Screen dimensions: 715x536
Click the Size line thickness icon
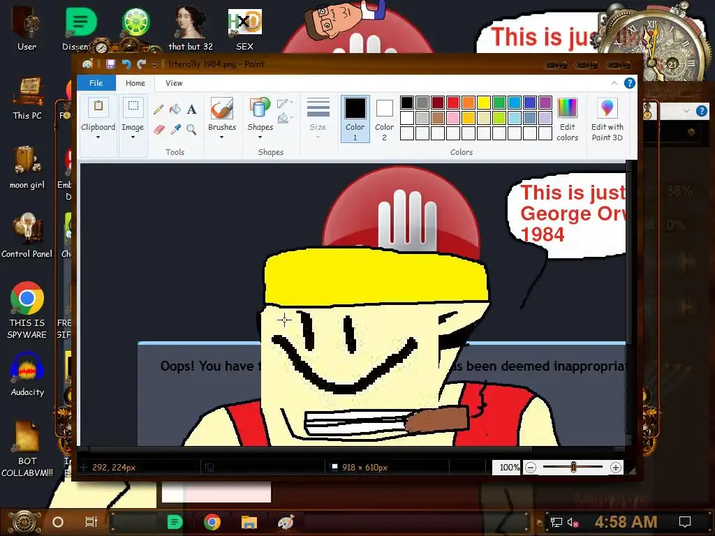click(x=318, y=108)
